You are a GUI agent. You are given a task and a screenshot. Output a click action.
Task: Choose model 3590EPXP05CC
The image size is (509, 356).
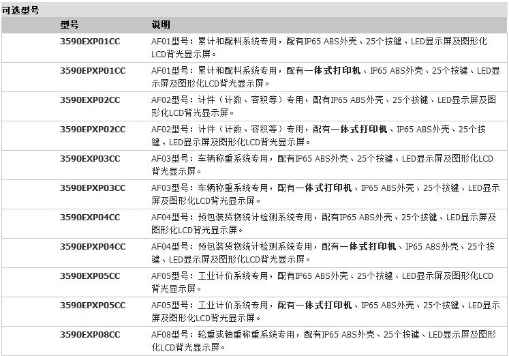pyautogui.click(x=93, y=306)
